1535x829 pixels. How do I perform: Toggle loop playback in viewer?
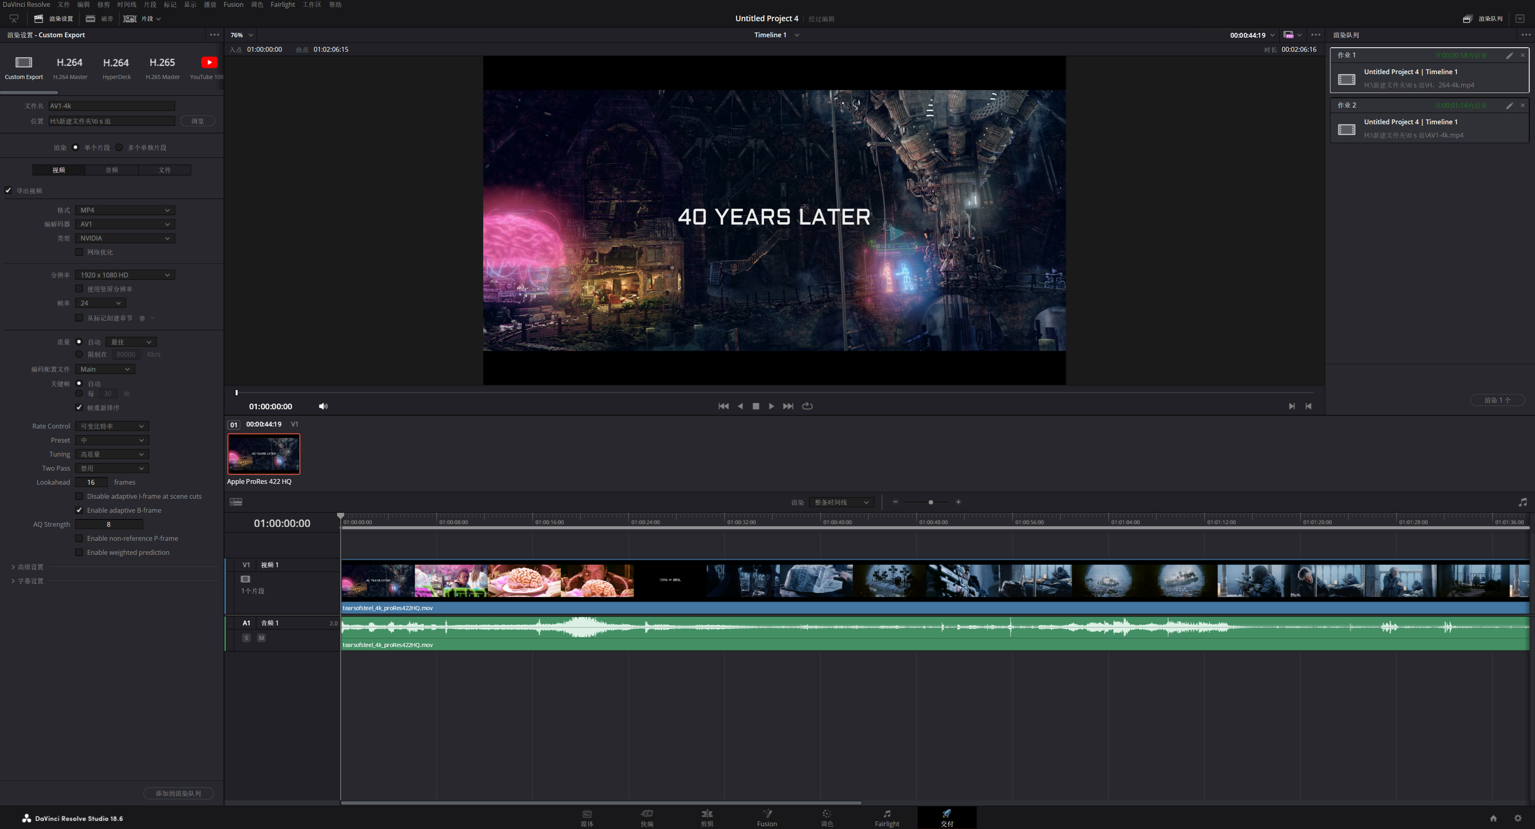[807, 406]
